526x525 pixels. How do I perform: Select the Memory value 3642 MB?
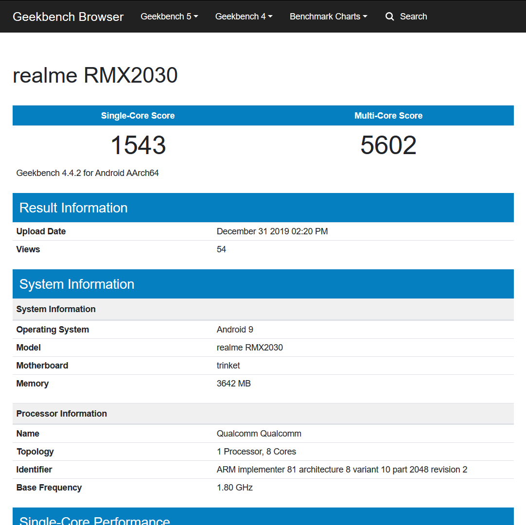(x=234, y=384)
